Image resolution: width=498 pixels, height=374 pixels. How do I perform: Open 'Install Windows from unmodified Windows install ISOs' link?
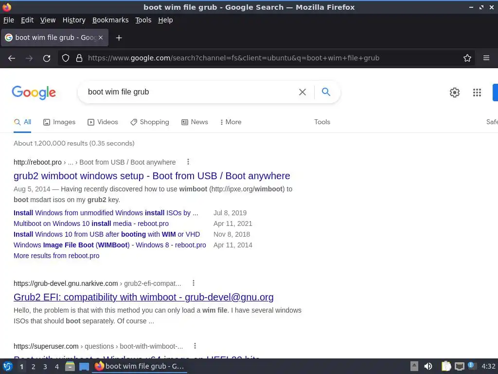(106, 213)
